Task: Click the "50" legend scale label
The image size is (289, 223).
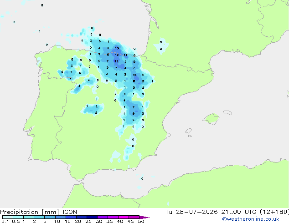Action: click(x=141, y=221)
